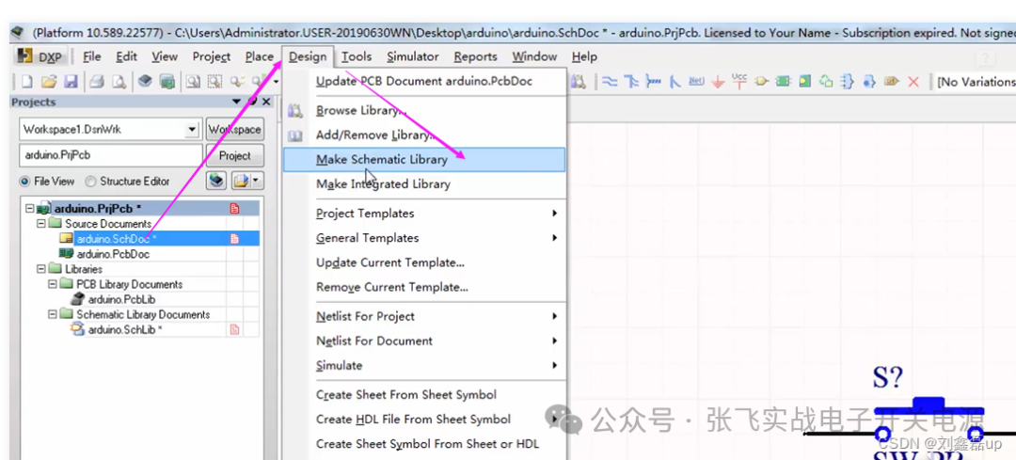Click the Place Sheet Entry toolbar icon
This screenshot has height=460, width=1016.
(804, 82)
